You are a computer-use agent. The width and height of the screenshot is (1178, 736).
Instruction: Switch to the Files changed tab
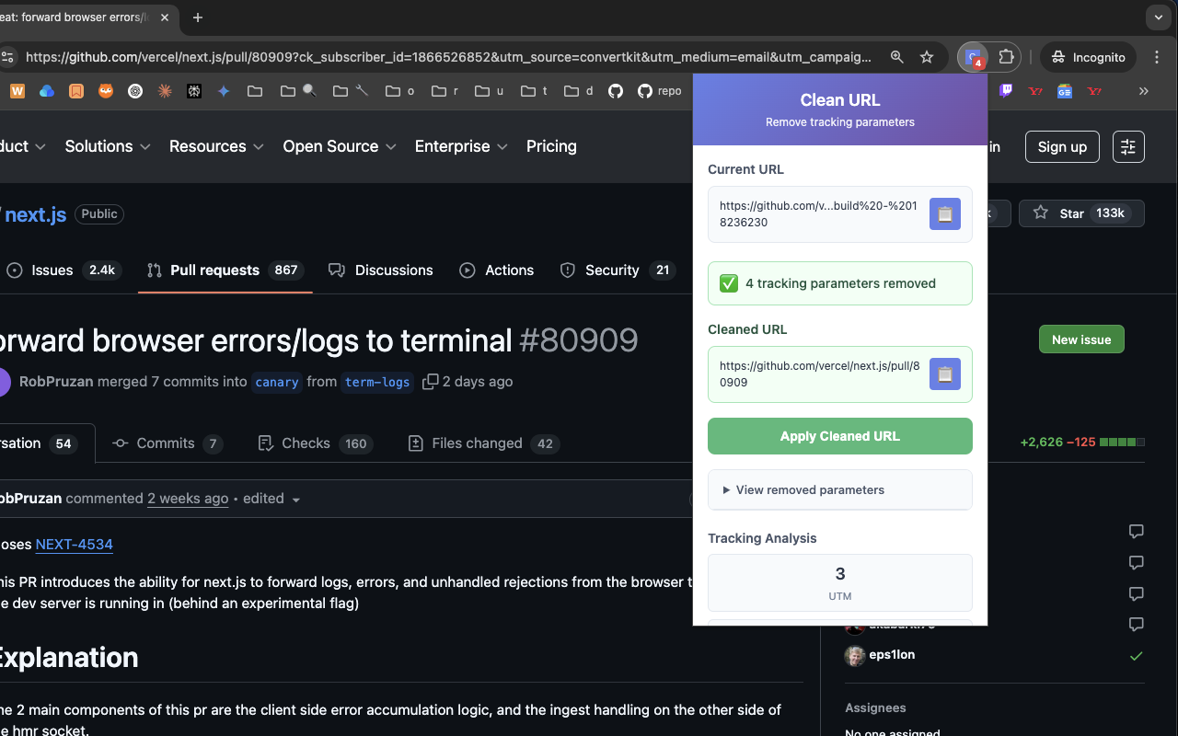(x=482, y=443)
